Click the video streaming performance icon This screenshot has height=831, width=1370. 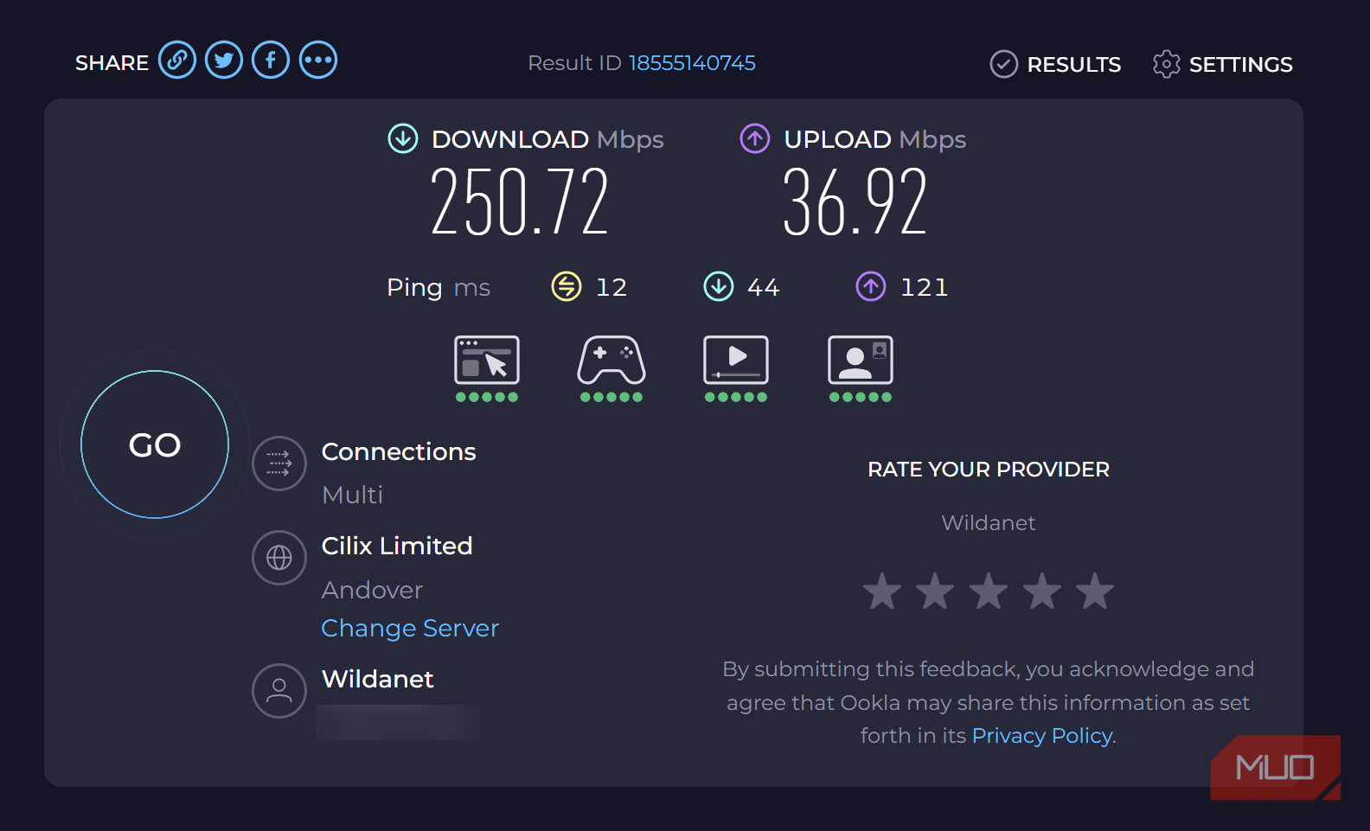point(736,361)
